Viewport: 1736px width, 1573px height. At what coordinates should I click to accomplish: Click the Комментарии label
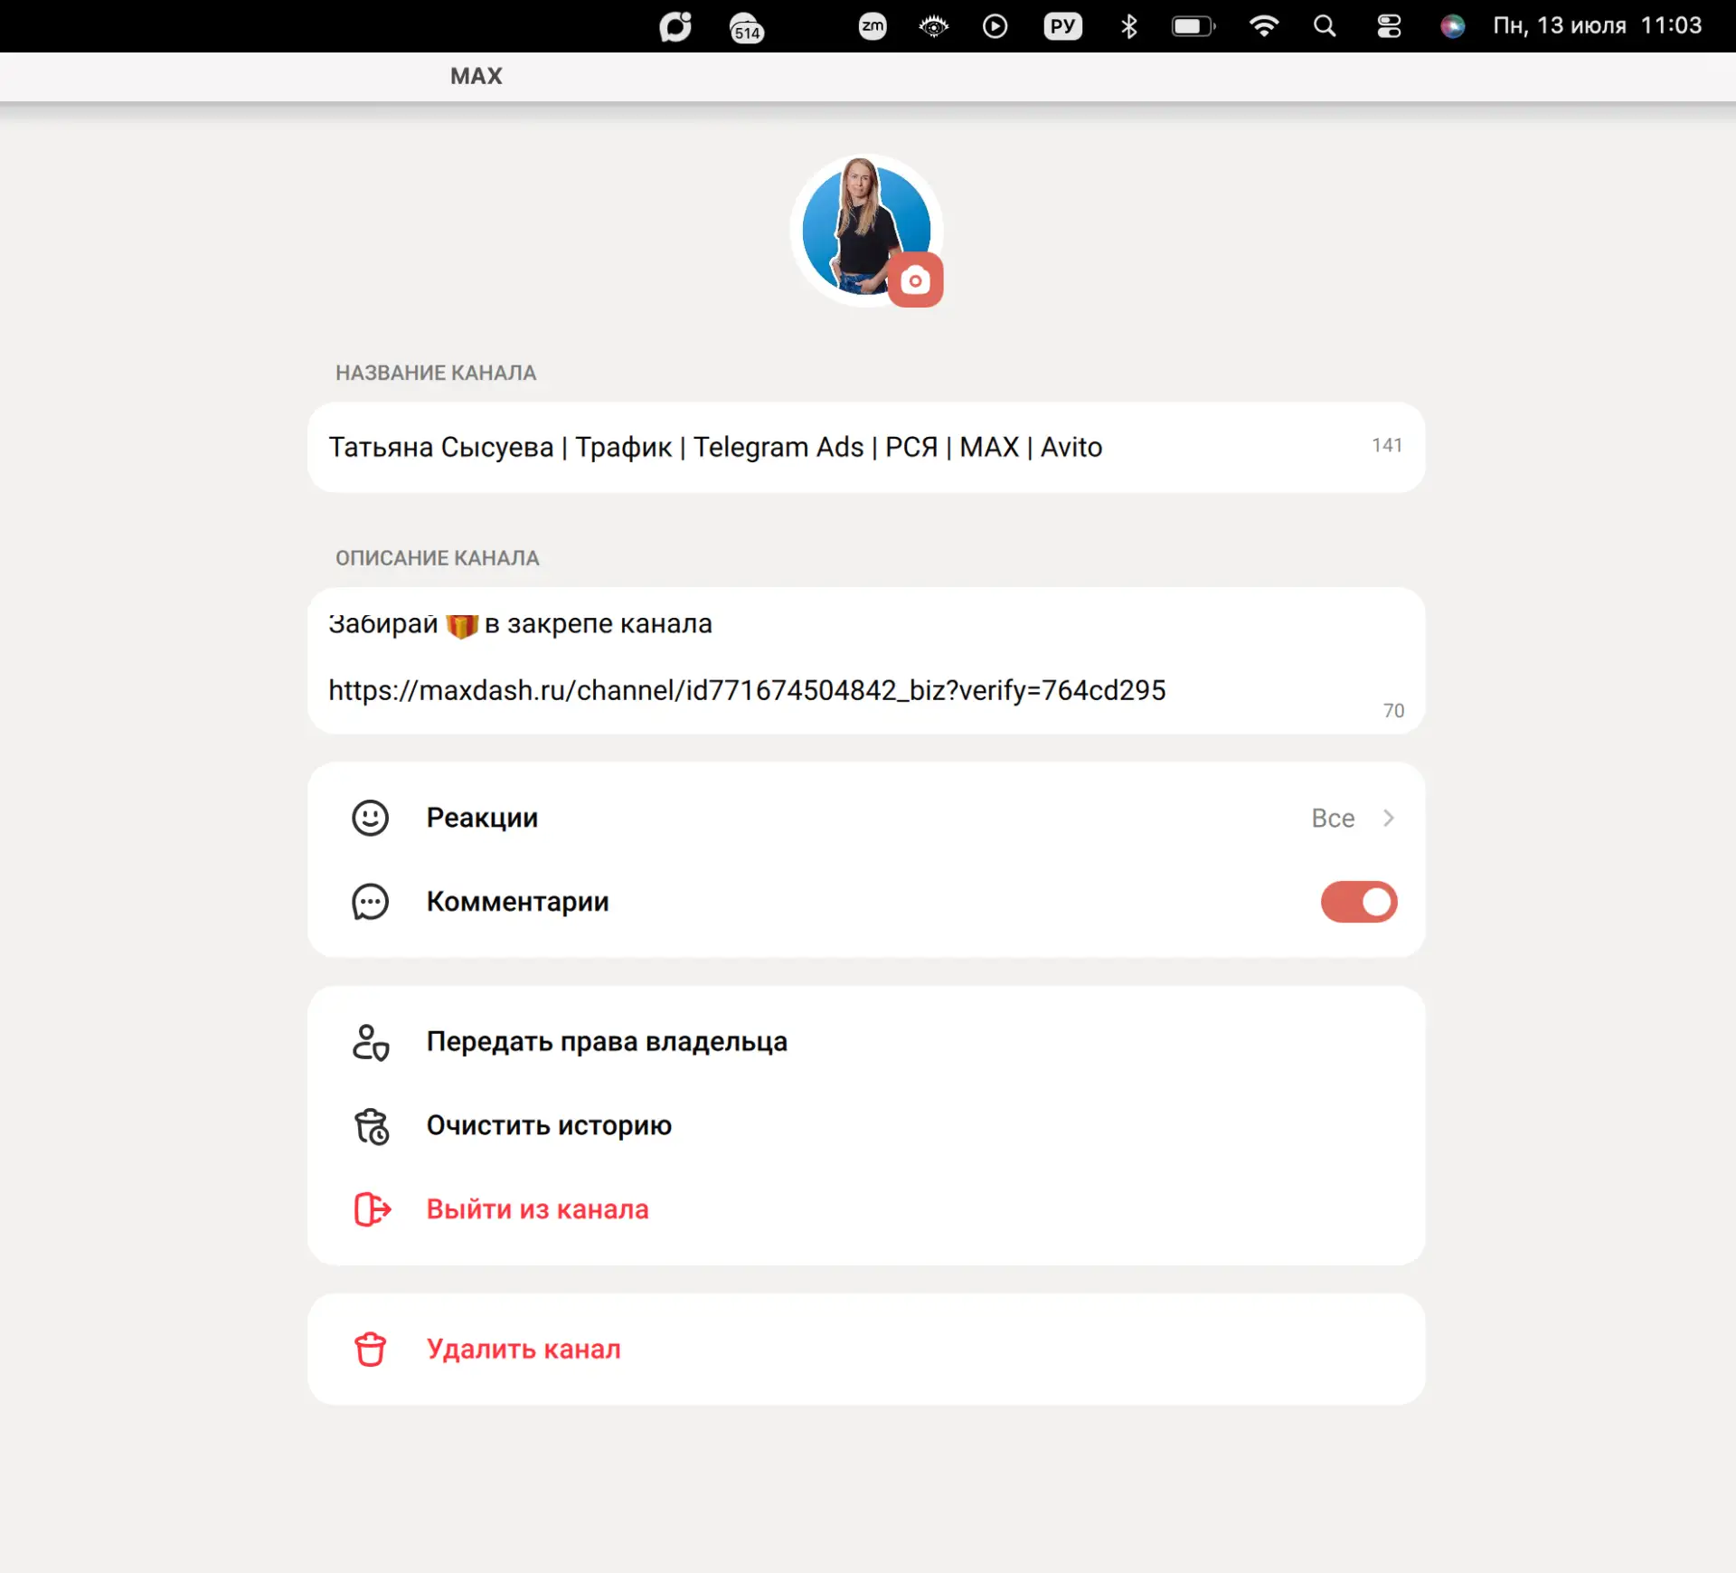(x=517, y=902)
